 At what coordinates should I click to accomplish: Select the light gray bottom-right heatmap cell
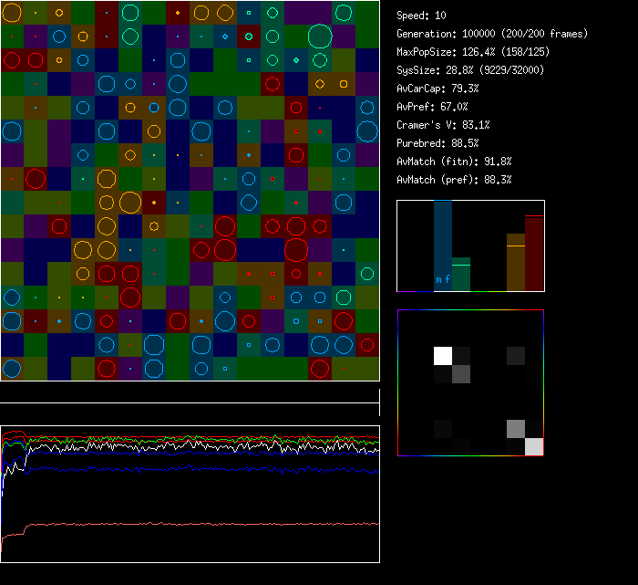(x=534, y=446)
